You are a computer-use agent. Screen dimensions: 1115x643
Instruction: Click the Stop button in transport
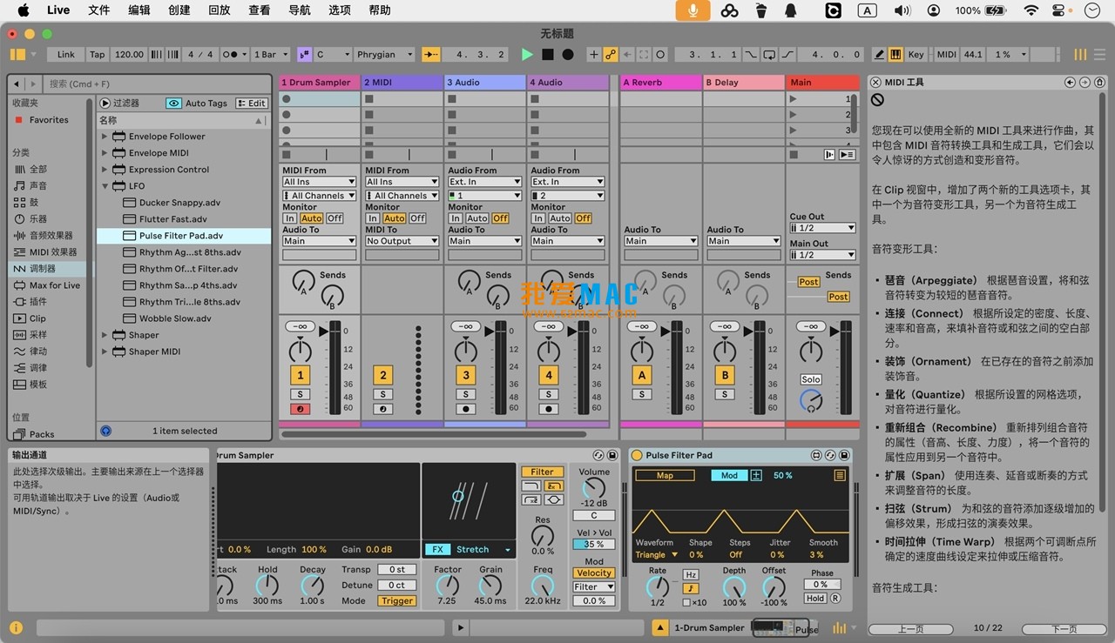click(x=548, y=54)
